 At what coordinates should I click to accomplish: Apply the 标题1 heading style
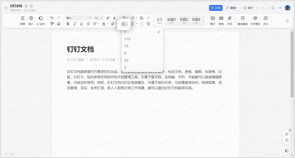(172, 21)
